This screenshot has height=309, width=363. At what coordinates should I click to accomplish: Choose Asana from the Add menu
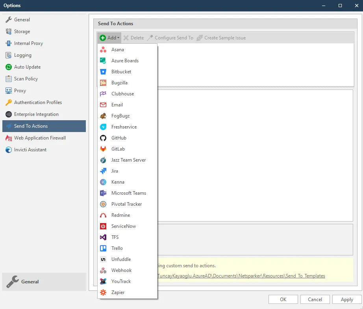[127, 50]
